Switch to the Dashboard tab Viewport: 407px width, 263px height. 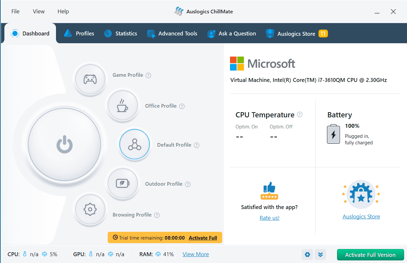[30, 33]
